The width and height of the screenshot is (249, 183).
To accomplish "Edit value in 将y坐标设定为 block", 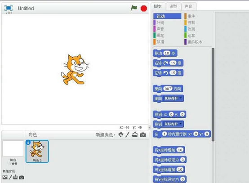I will coord(182,179).
